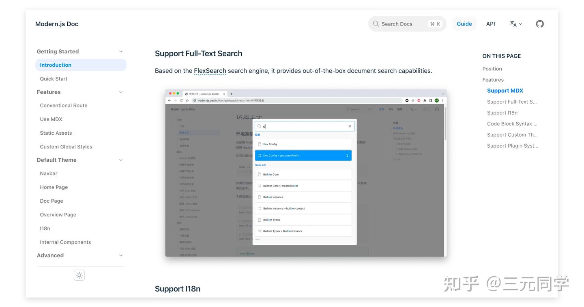Open the FlexSearch link
The image size is (584, 307).
(x=210, y=71)
